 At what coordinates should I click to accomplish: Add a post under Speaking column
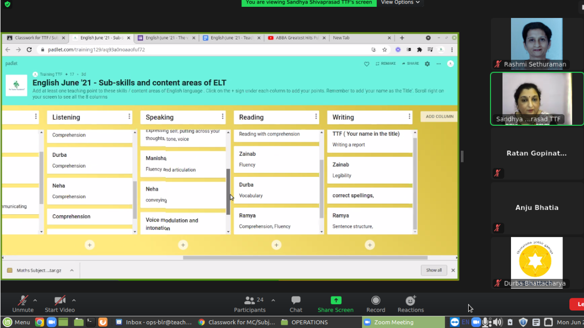(x=183, y=245)
